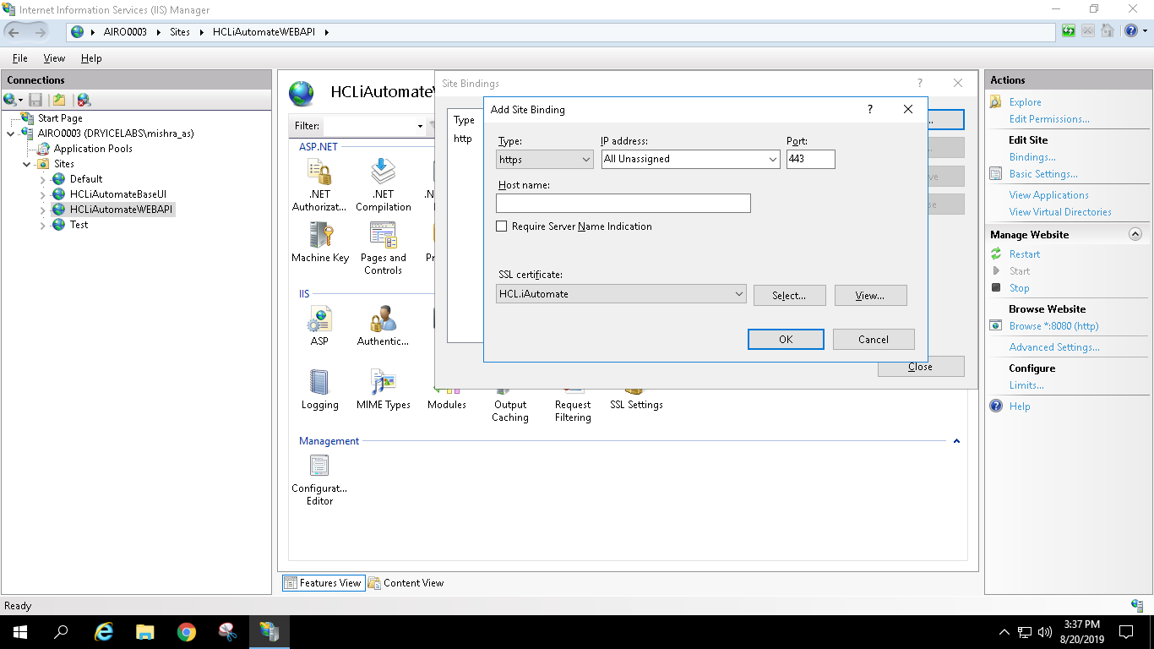Click the Host name text field
The height and width of the screenshot is (649, 1154).
(623, 203)
